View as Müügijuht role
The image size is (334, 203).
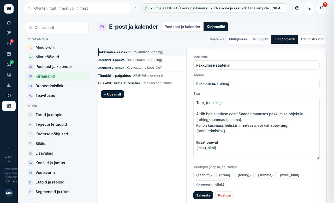[x=260, y=39]
